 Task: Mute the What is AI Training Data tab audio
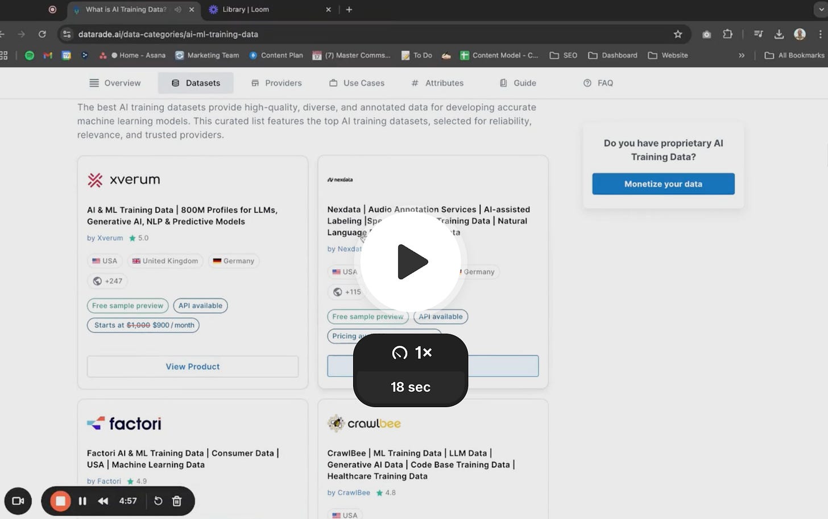pos(178,9)
